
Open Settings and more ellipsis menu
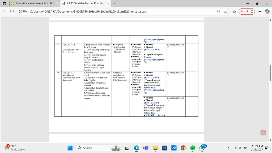point(259,11)
